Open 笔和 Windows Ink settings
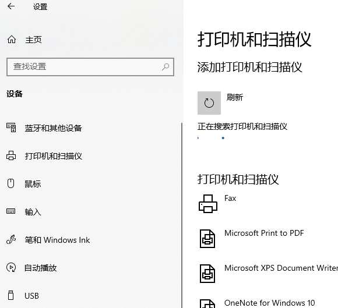Viewport: 338px width, 308px height. point(57,240)
